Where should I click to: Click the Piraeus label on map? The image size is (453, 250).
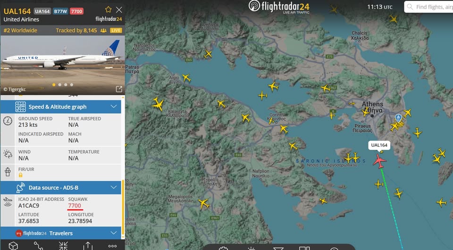point(362,128)
